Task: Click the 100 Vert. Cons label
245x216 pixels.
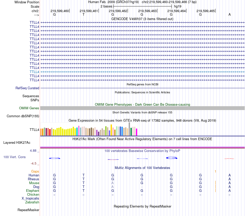Action: coord(14,157)
